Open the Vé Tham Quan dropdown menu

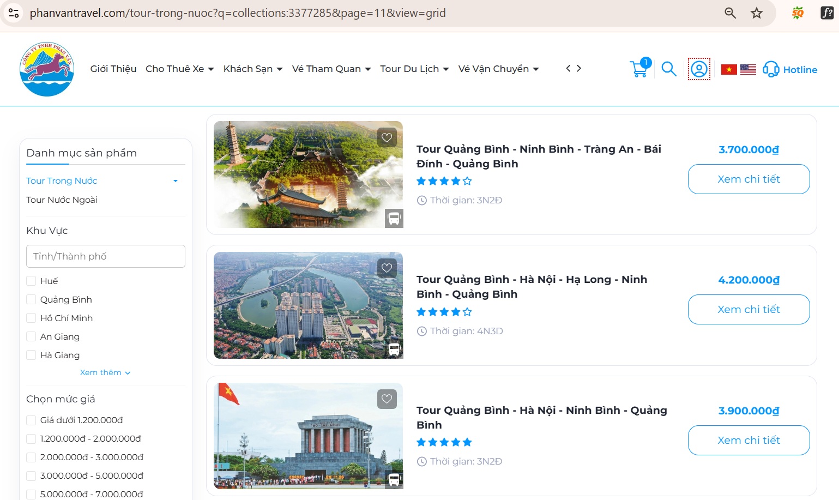[331, 69]
